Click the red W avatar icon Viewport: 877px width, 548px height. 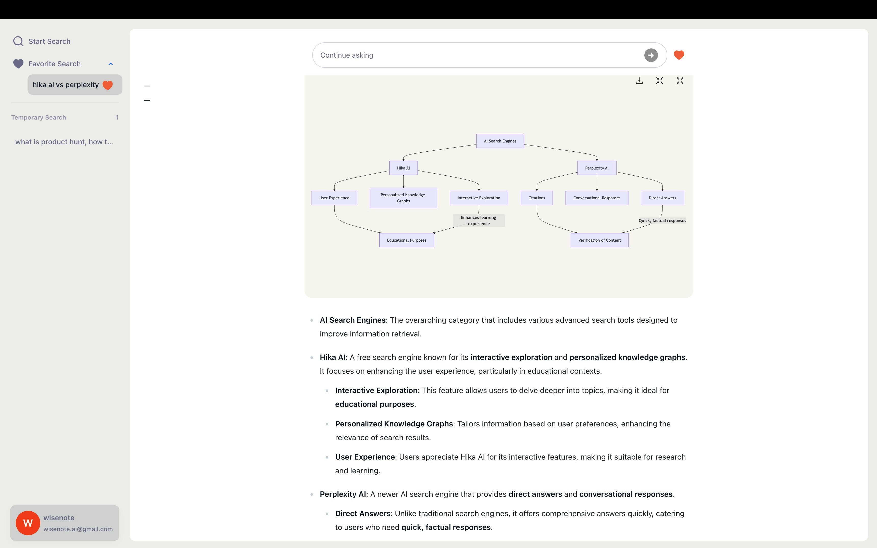click(x=28, y=523)
